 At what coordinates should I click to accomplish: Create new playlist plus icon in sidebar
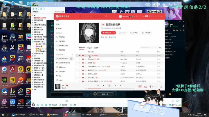[x=73, y=55]
